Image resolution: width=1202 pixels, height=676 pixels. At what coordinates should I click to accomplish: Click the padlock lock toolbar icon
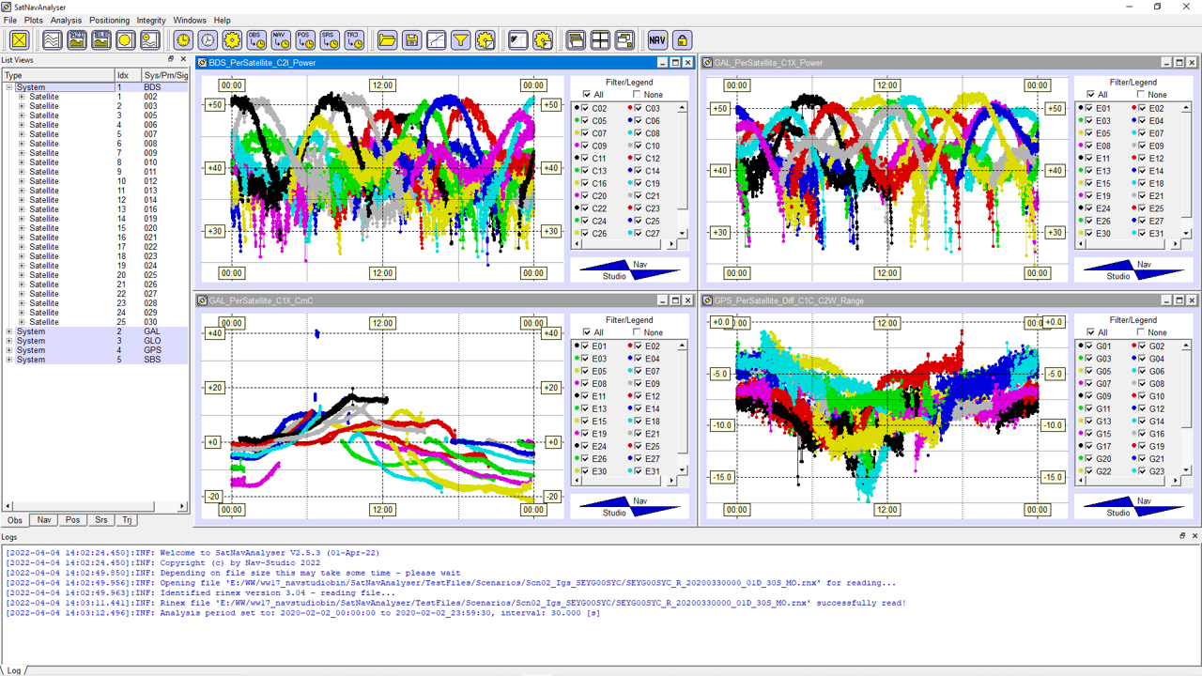coord(682,40)
